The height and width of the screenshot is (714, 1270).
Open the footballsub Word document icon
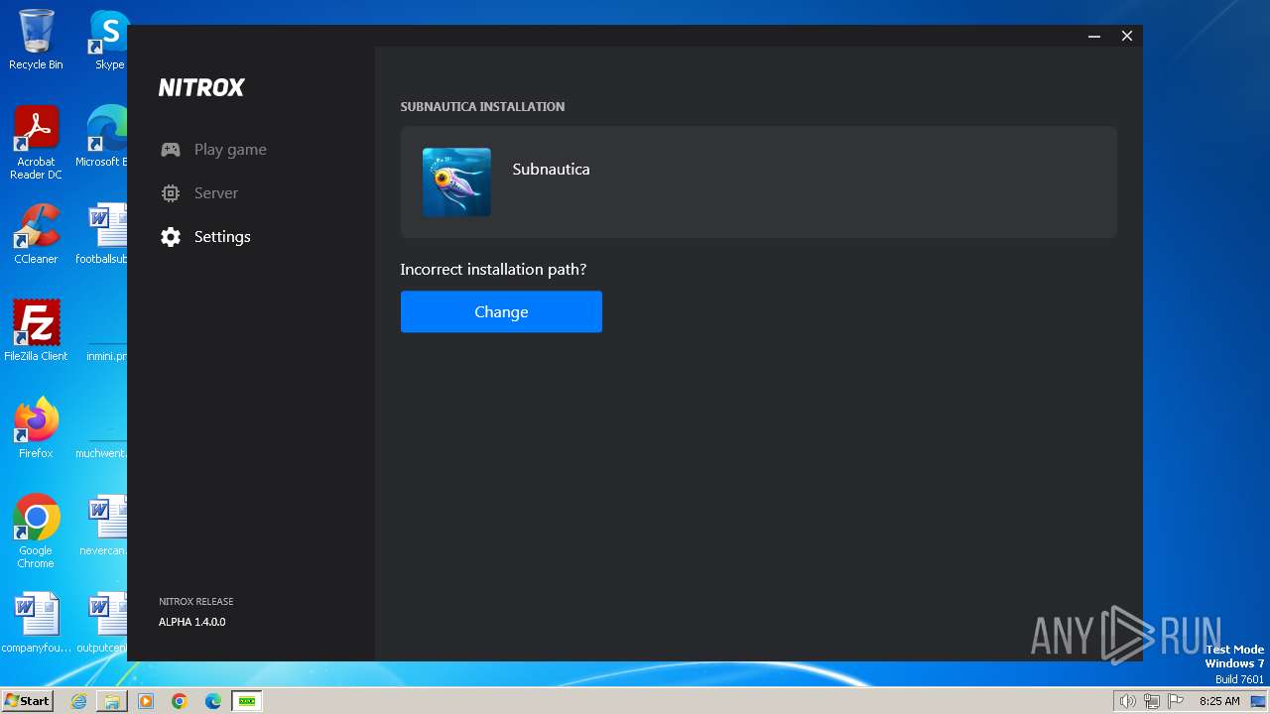(x=102, y=234)
